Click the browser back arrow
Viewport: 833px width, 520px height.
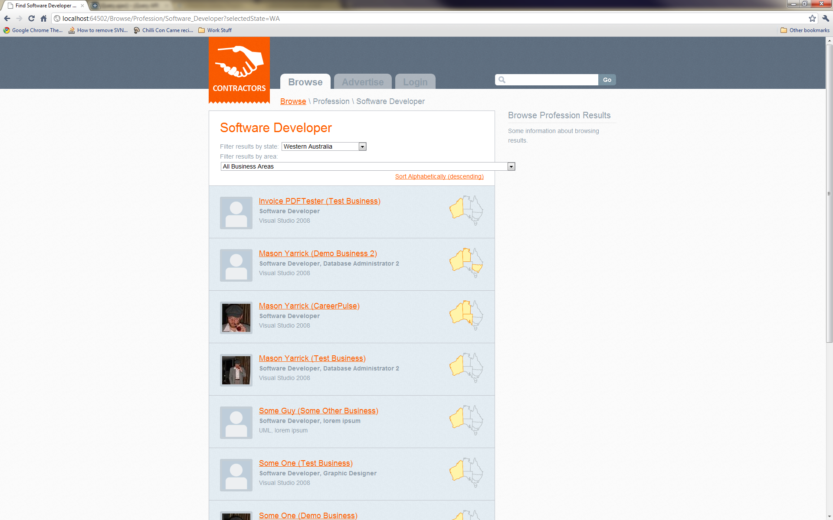point(7,18)
